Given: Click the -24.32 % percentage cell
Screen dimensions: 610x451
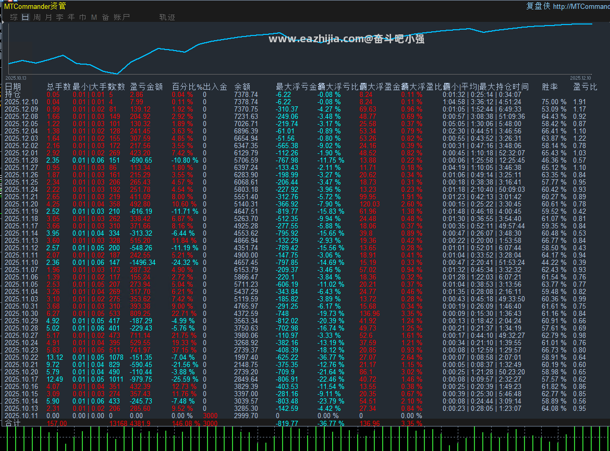Looking at the screenshot, I should coord(185,263).
